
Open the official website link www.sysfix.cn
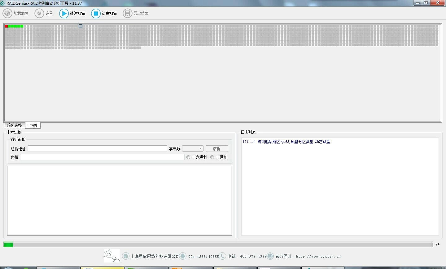tap(318, 256)
